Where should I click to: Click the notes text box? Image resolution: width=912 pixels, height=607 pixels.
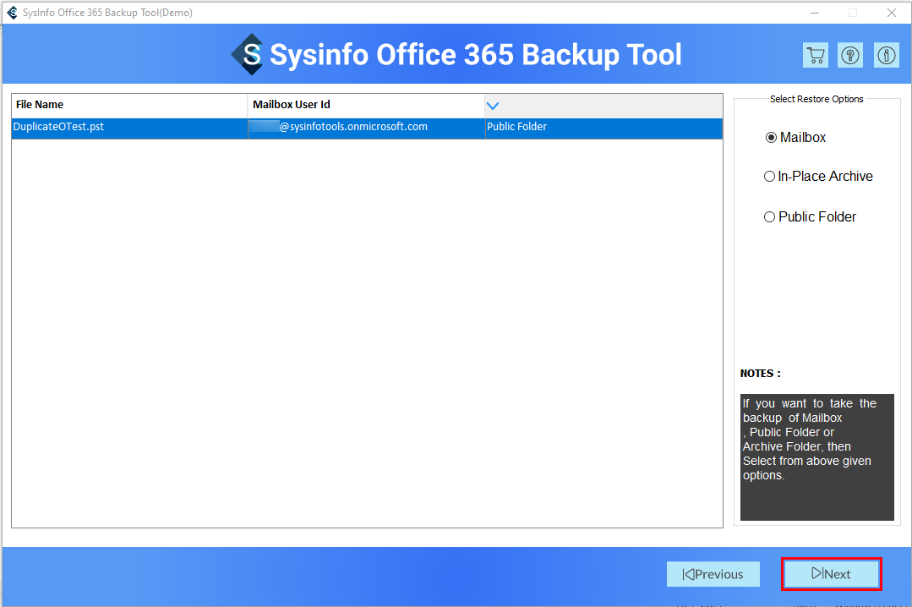tap(816, 457)
